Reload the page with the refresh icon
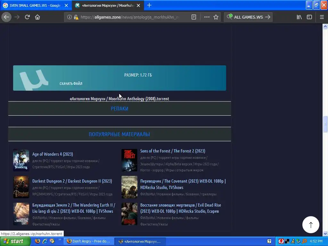The image size is (328, 246). [27, 17]
